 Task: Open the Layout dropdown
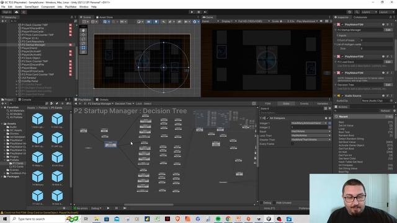pos(386,12)
